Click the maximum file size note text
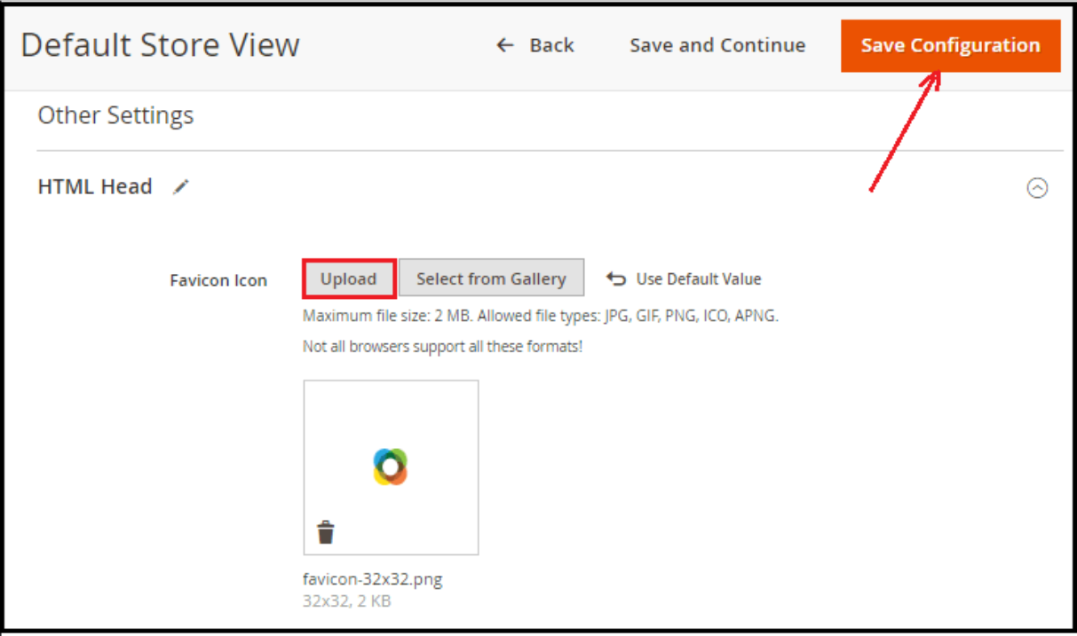This screenshot has width=1077, height=636. pos(540,316)
